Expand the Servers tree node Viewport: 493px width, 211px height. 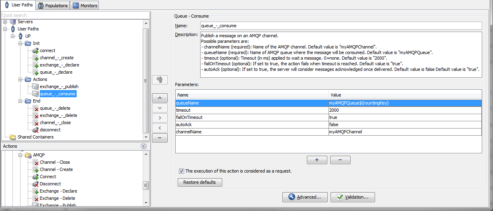pyautogui.click(x=5, y=22)
